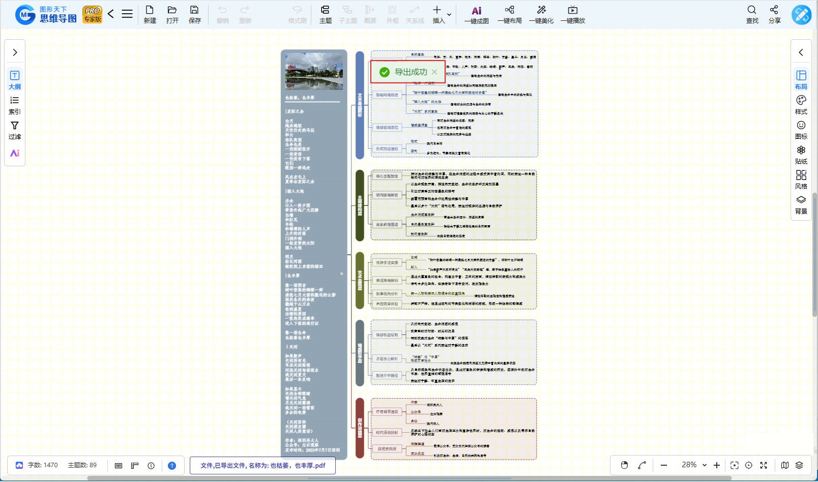Switch to the Layout (布局) tab
The width and height of the screenshot is (818, 482).
pos(801,80)
